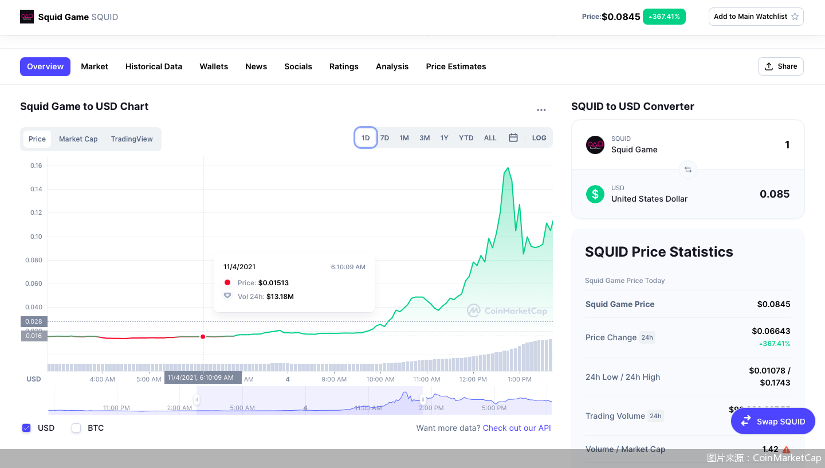This screenshot has width=825, height=468.
Task: Click the star icon in Add to Main Watchlist
Action: 795,17
